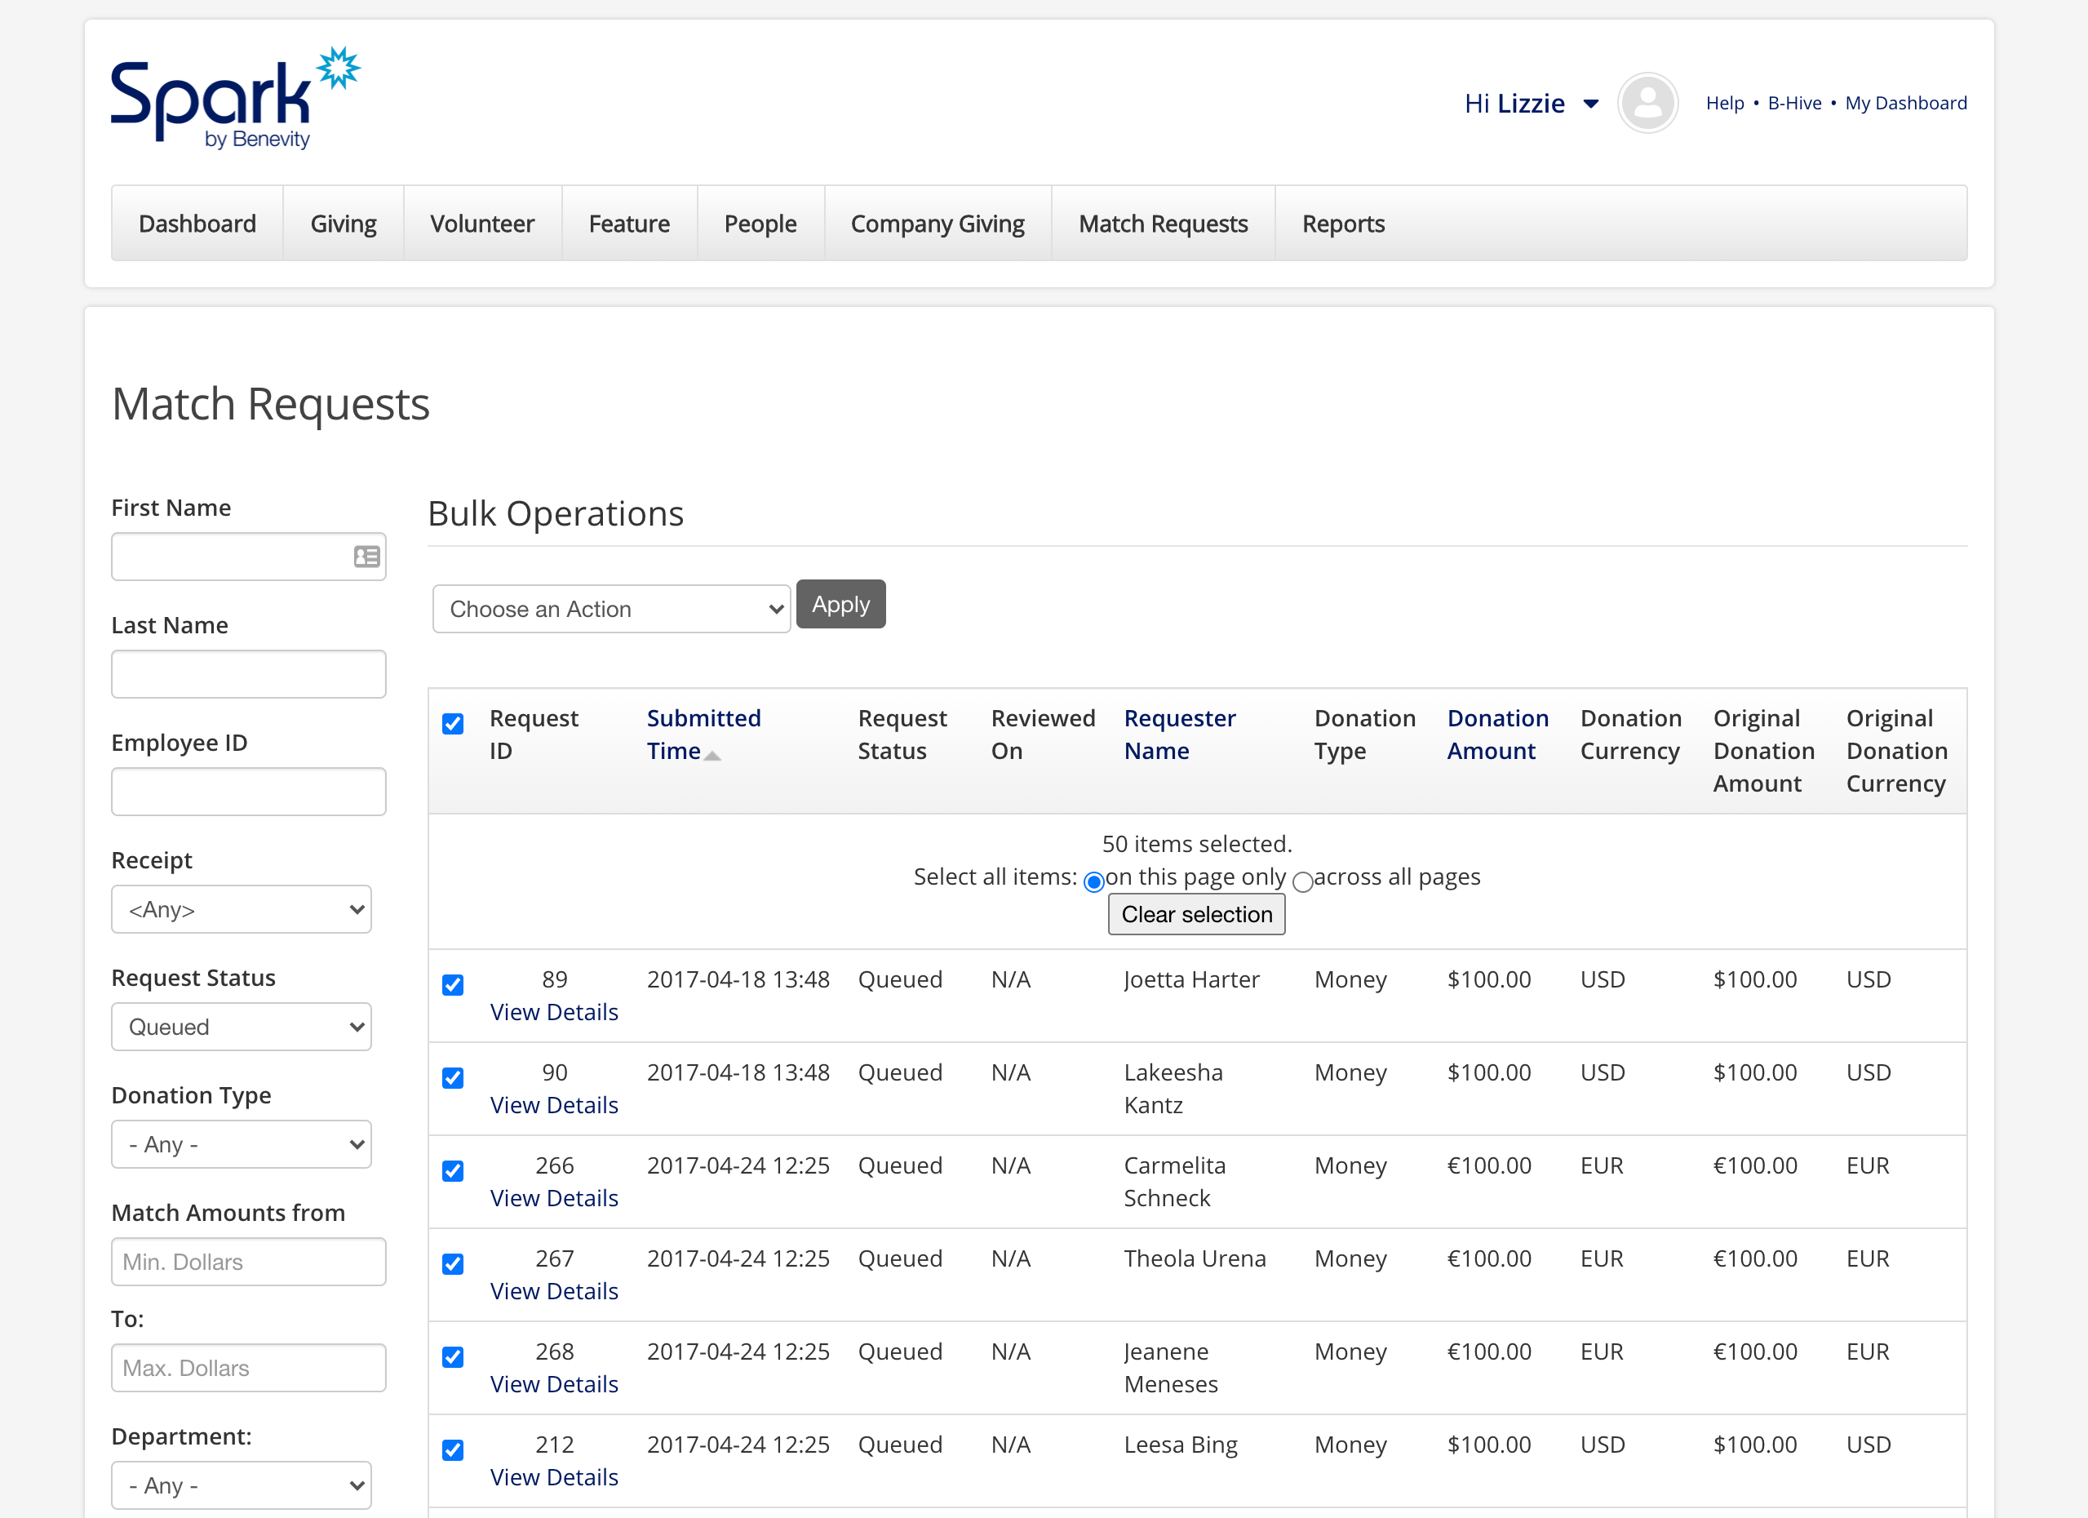Focus the Last Name input field

coord(249,673)
